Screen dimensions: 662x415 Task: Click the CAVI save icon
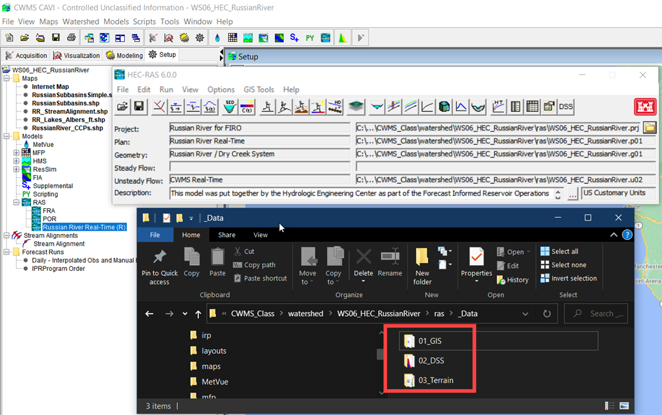point(56,38)
